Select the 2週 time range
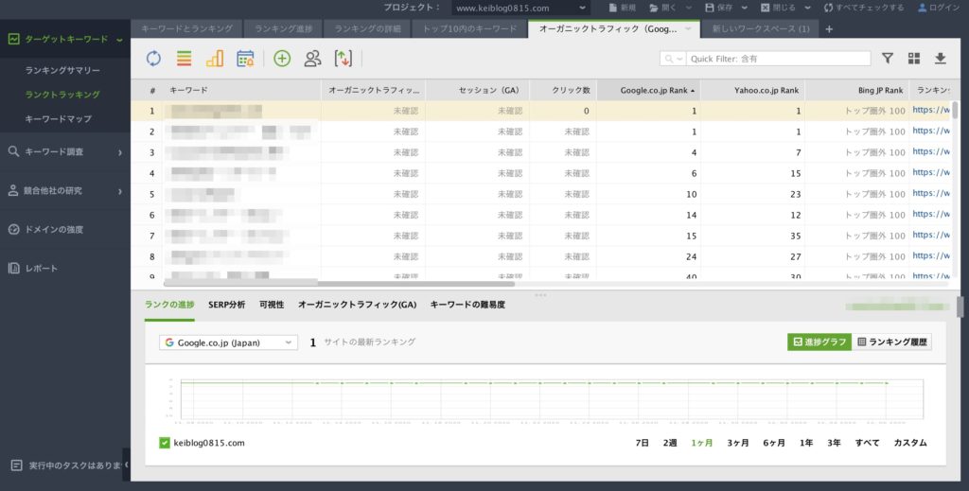The width and height of the screenshot is (969, 491). pos(670,443)
